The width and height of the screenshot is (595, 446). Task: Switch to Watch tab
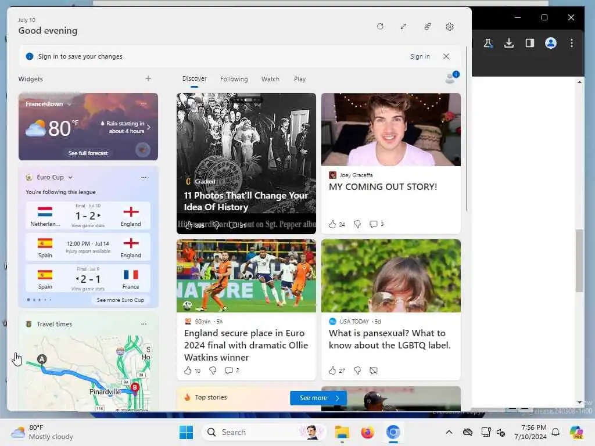270,79
